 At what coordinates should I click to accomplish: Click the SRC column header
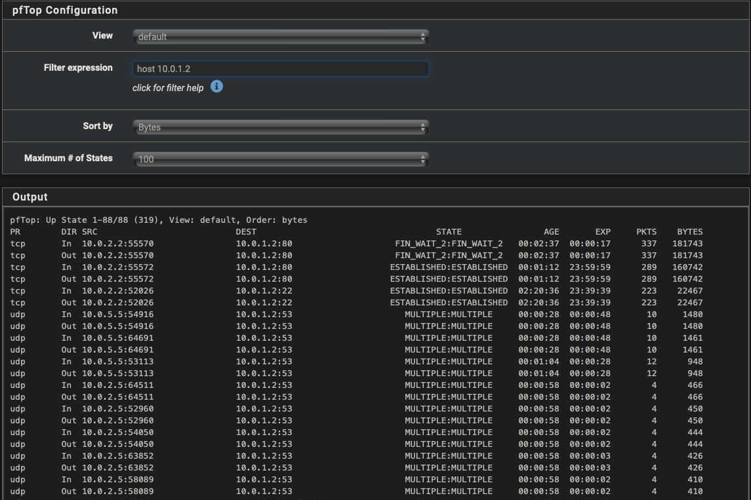click(89, 232)
